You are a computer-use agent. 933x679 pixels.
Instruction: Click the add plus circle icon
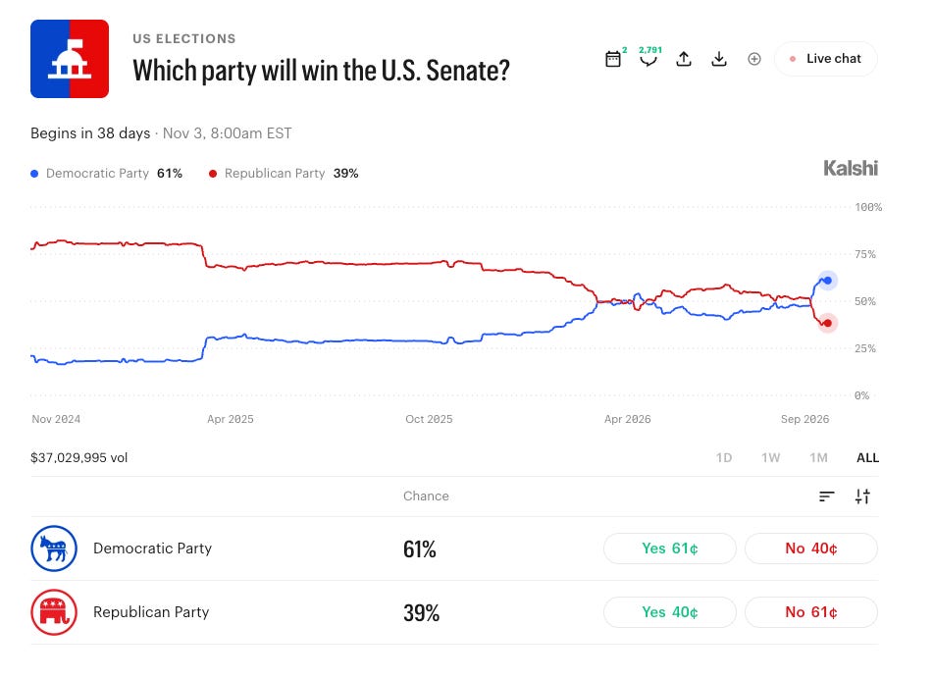753,59
